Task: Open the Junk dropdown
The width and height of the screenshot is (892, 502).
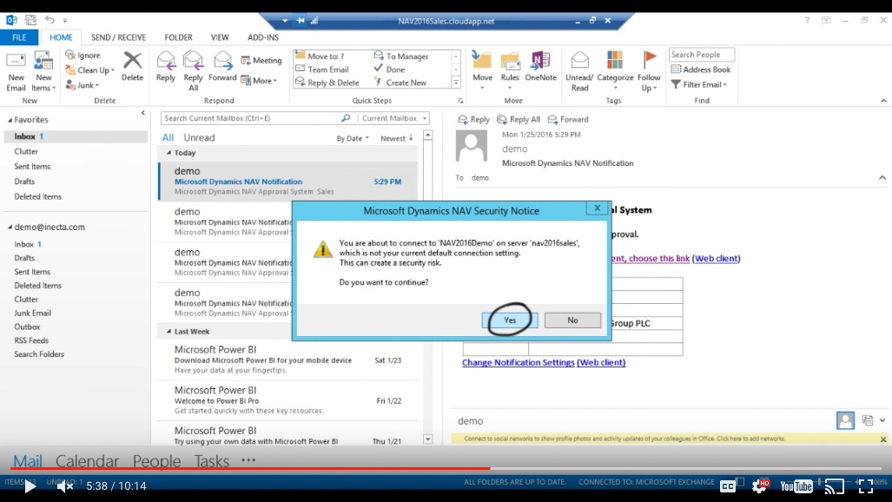Action: [83, 85]
